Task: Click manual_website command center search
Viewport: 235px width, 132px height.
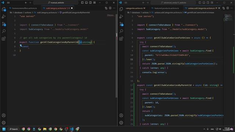Action: pyautogui.click(x=56, y=3)
